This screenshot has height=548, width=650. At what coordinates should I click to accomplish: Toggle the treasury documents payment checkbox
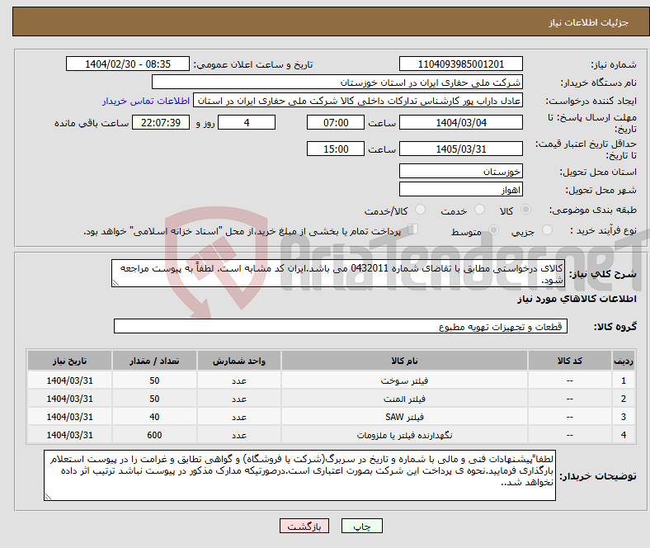(414, 231)
